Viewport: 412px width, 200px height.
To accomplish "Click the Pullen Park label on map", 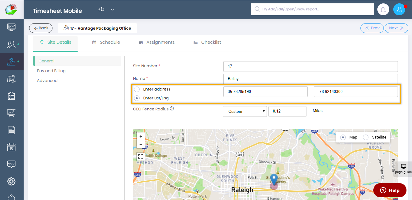I will pyautogui.click(x=198, y=196).
